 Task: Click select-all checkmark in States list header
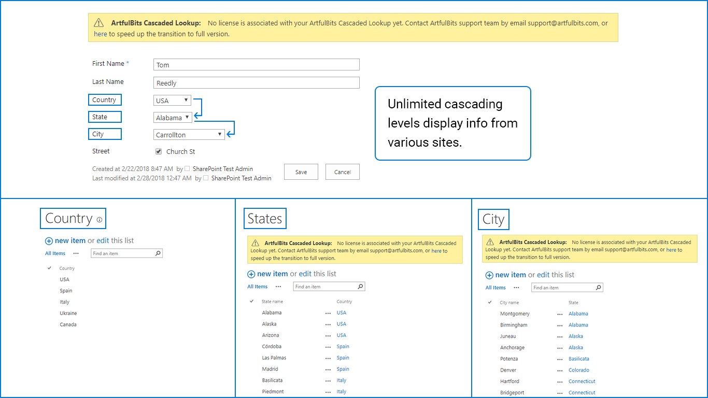click(252, 302)
